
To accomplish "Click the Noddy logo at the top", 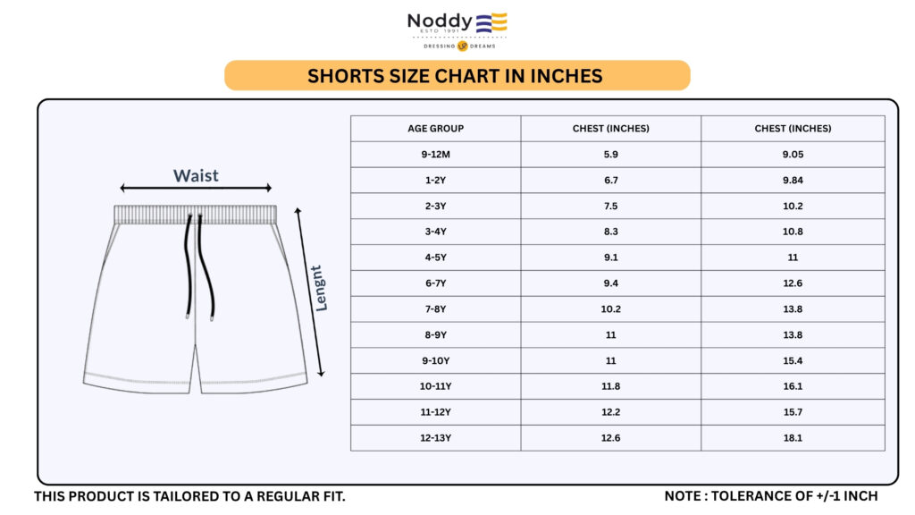I will [x=457, y=28].
